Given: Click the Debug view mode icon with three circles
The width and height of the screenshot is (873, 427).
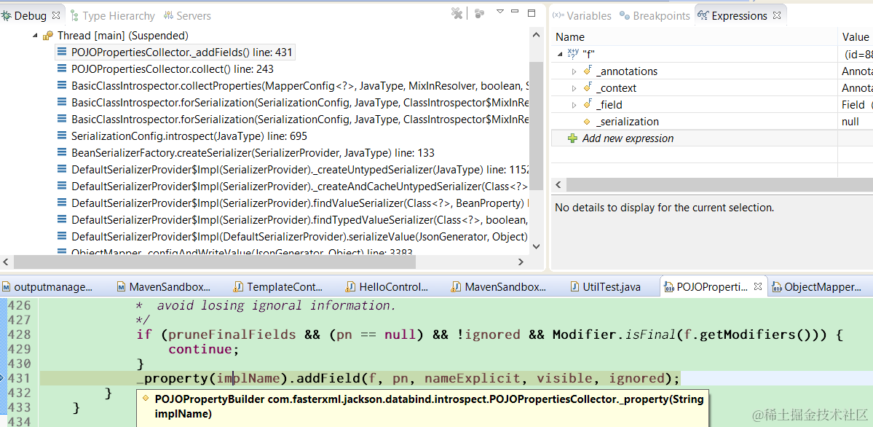Looking at the screenshot, I should click(480, 13).
